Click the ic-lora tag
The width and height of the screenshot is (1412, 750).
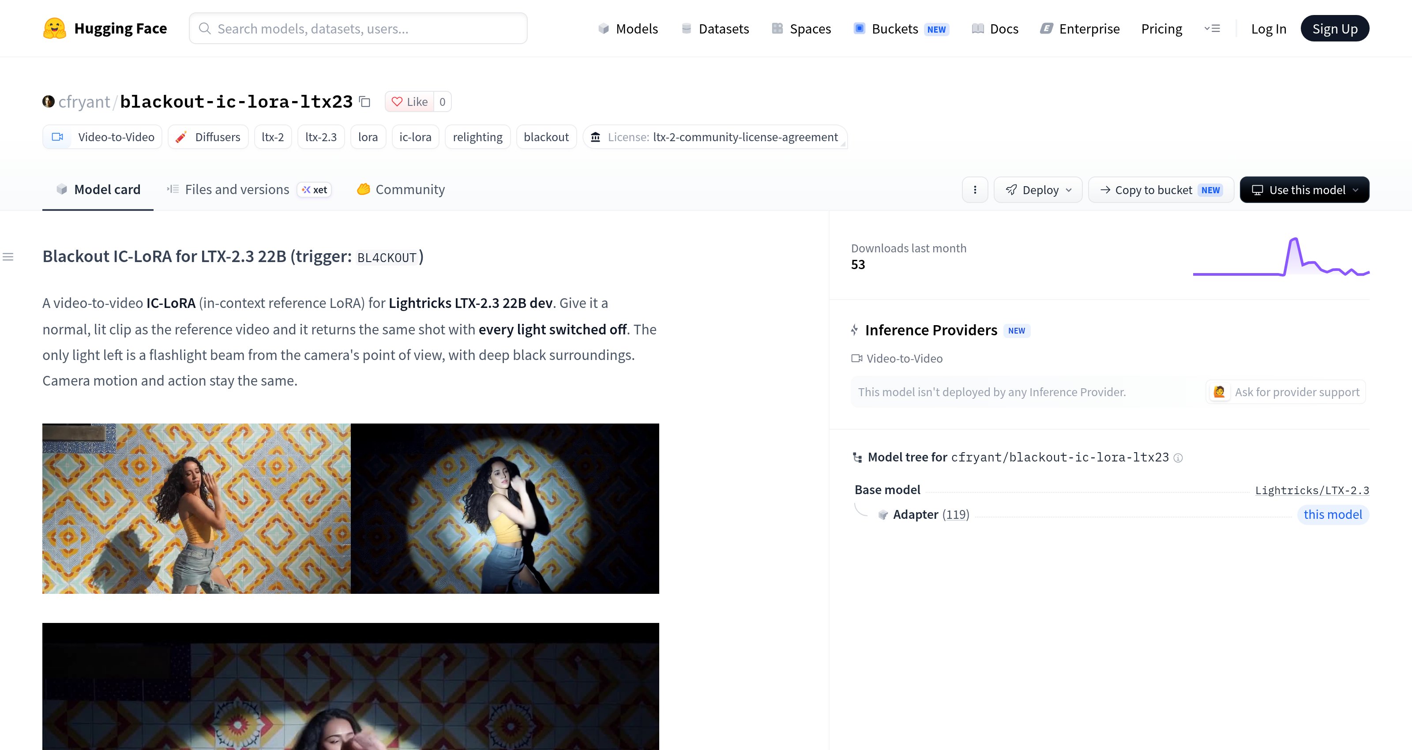[415, 137]
